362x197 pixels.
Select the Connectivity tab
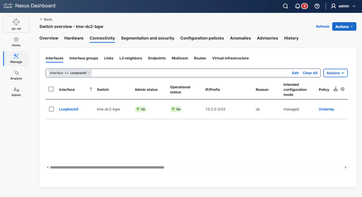(x=102, y=38)
